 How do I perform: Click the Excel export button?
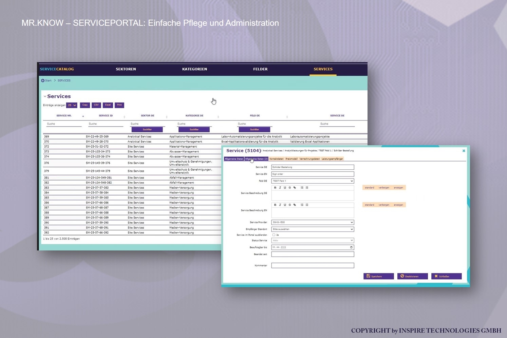(x=108, y=105)
